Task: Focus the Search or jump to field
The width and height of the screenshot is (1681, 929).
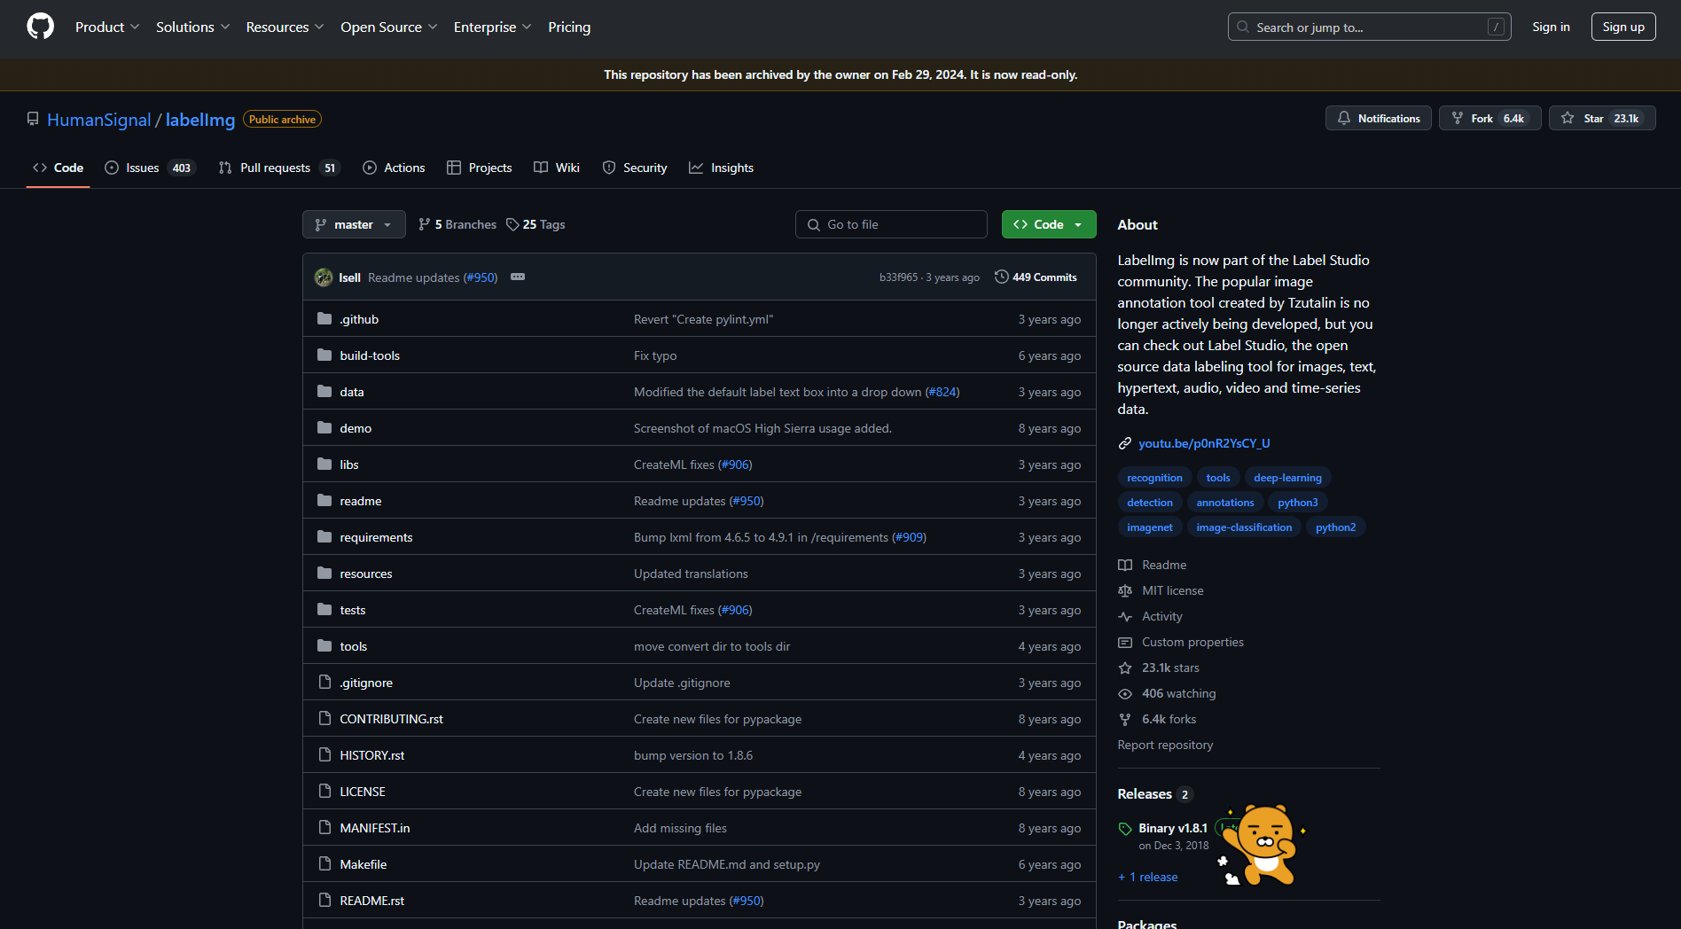Action: pyautogui.click(x=1369, y=27)
